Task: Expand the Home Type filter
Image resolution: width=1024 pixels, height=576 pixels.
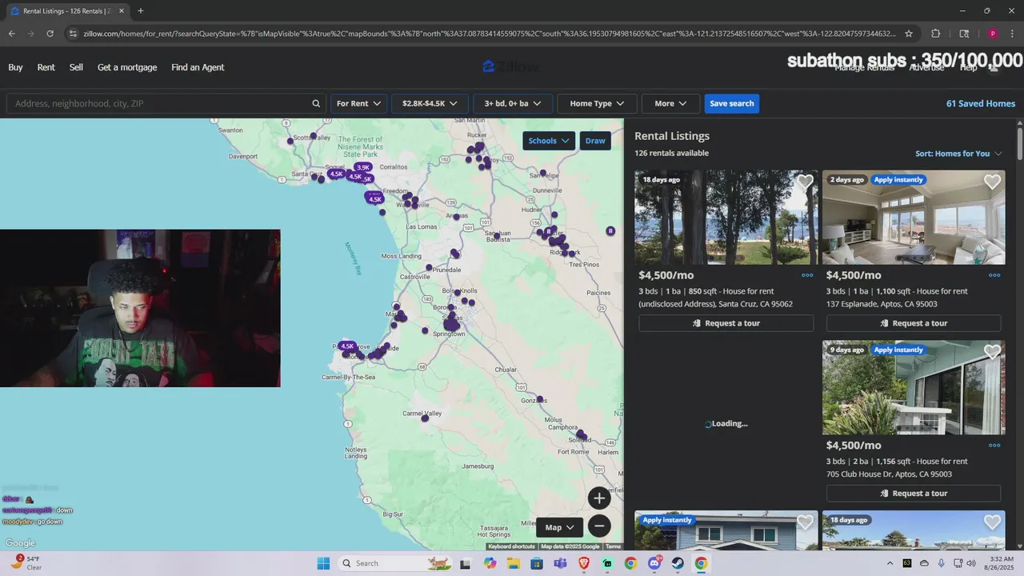Action: [x=597, y=103]
